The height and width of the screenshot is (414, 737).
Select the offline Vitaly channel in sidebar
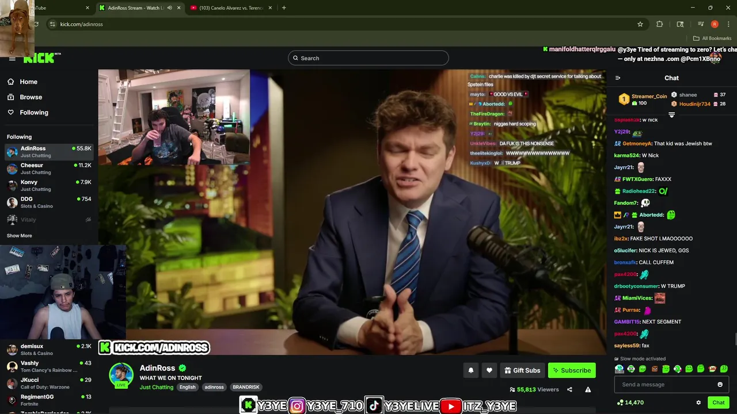pos(49,220)
